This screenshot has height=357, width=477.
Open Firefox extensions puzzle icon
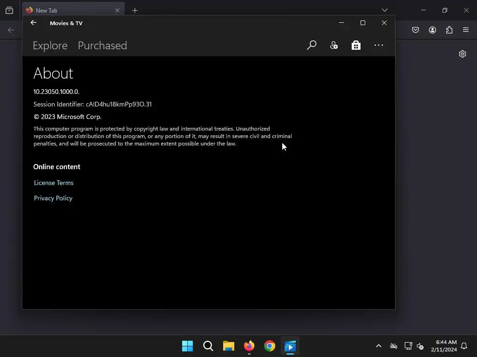click(449, 30)
